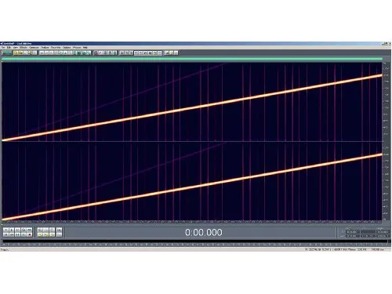
Task: Click the vertical zoom in icon
Action: coord(60,230)
